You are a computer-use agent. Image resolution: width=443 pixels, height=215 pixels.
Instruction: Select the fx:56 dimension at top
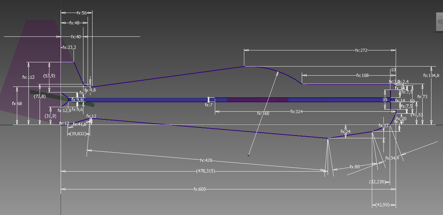click(x=81, y=13)
